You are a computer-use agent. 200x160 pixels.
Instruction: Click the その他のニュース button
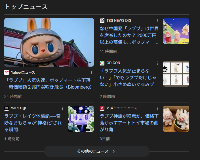click(96, 151)
